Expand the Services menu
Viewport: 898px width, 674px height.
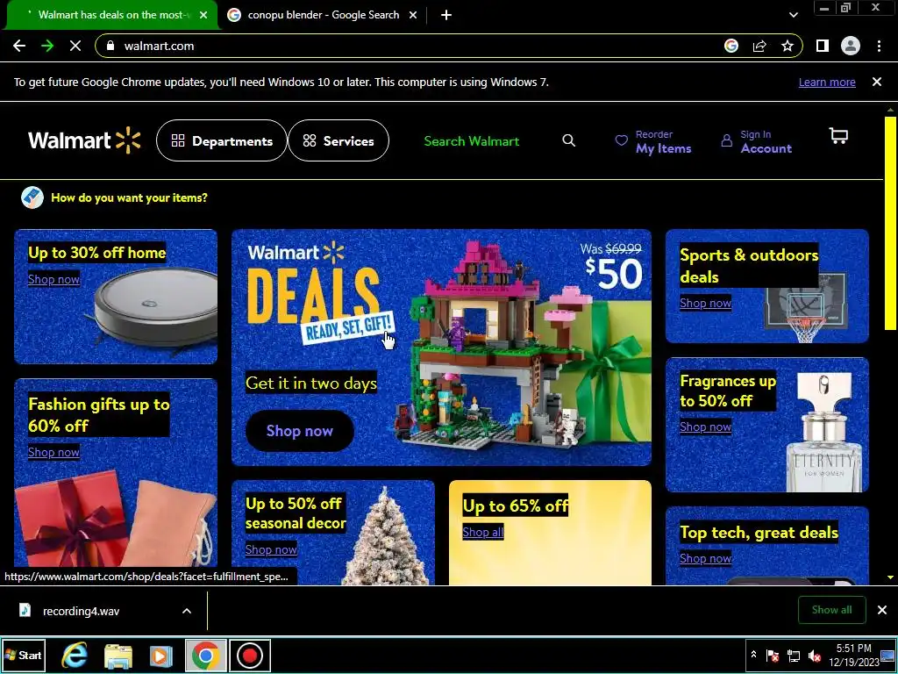[x=339, y=140]
